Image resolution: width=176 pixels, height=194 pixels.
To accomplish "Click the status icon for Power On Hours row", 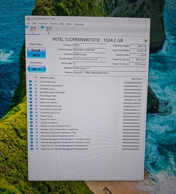I will pyautogui.click(x=31, y=119).
